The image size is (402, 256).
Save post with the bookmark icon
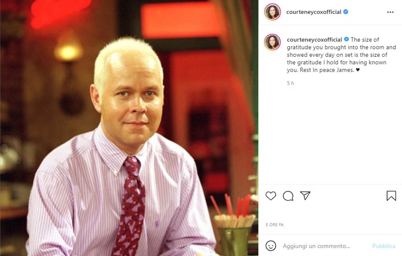tap(391, 196)
